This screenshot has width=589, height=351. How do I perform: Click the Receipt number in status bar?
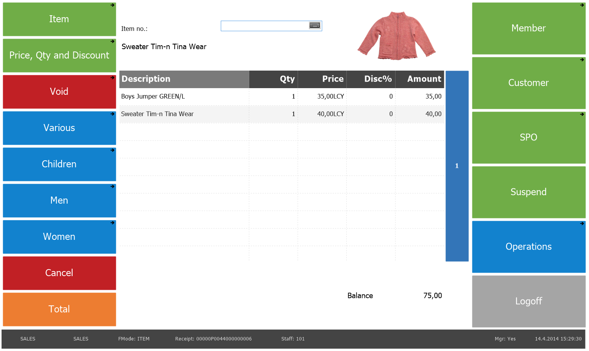point(213,339)
